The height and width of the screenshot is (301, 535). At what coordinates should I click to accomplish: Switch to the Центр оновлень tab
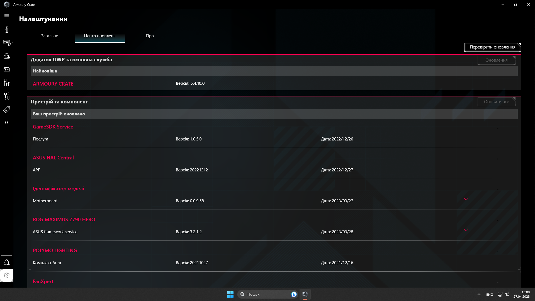(100, 36)
